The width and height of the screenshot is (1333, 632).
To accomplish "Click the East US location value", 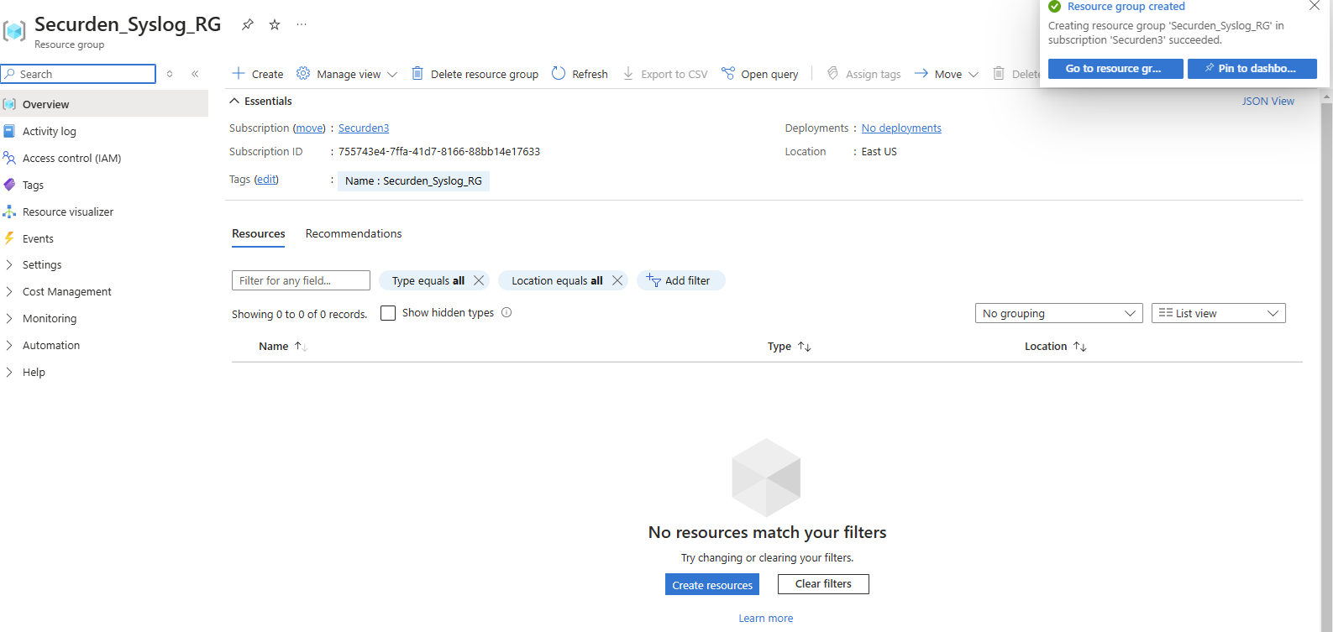I will pyautogui.click(x=879, y=152).
